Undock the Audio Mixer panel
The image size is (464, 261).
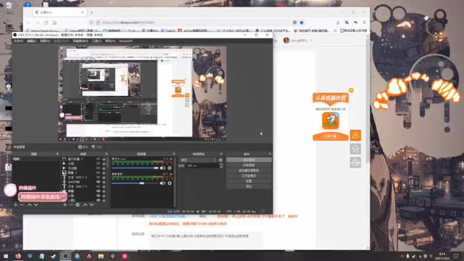click(174, 154)
